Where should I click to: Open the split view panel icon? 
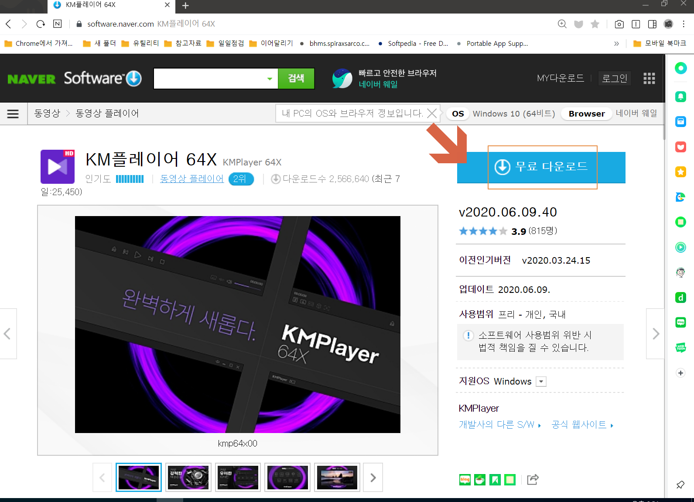point(652,24)
